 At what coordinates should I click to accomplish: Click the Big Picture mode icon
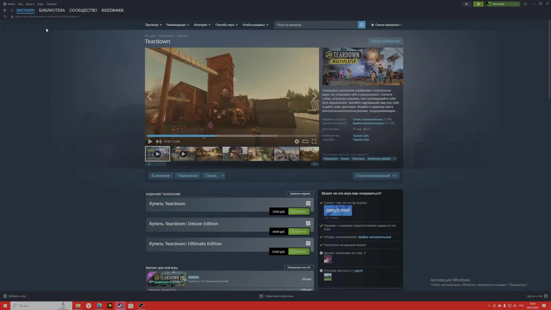click(x=525, y=4)
